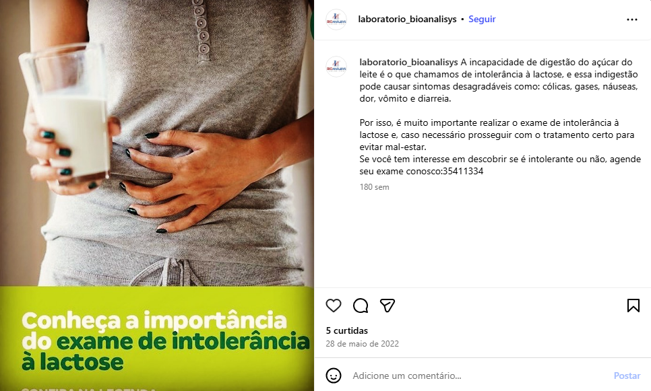Click the Bioanalisys profile avatar in header
The image size is (651, 391).
pos(336,20)
